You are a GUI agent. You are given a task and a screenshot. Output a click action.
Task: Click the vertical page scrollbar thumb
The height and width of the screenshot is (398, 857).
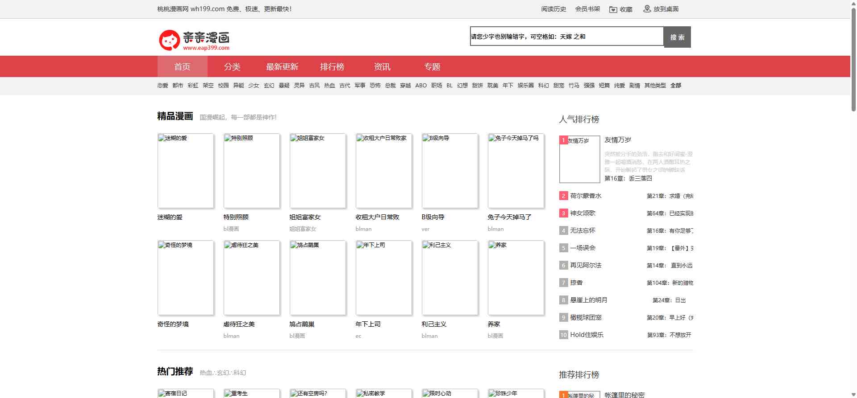coord(853,58)
